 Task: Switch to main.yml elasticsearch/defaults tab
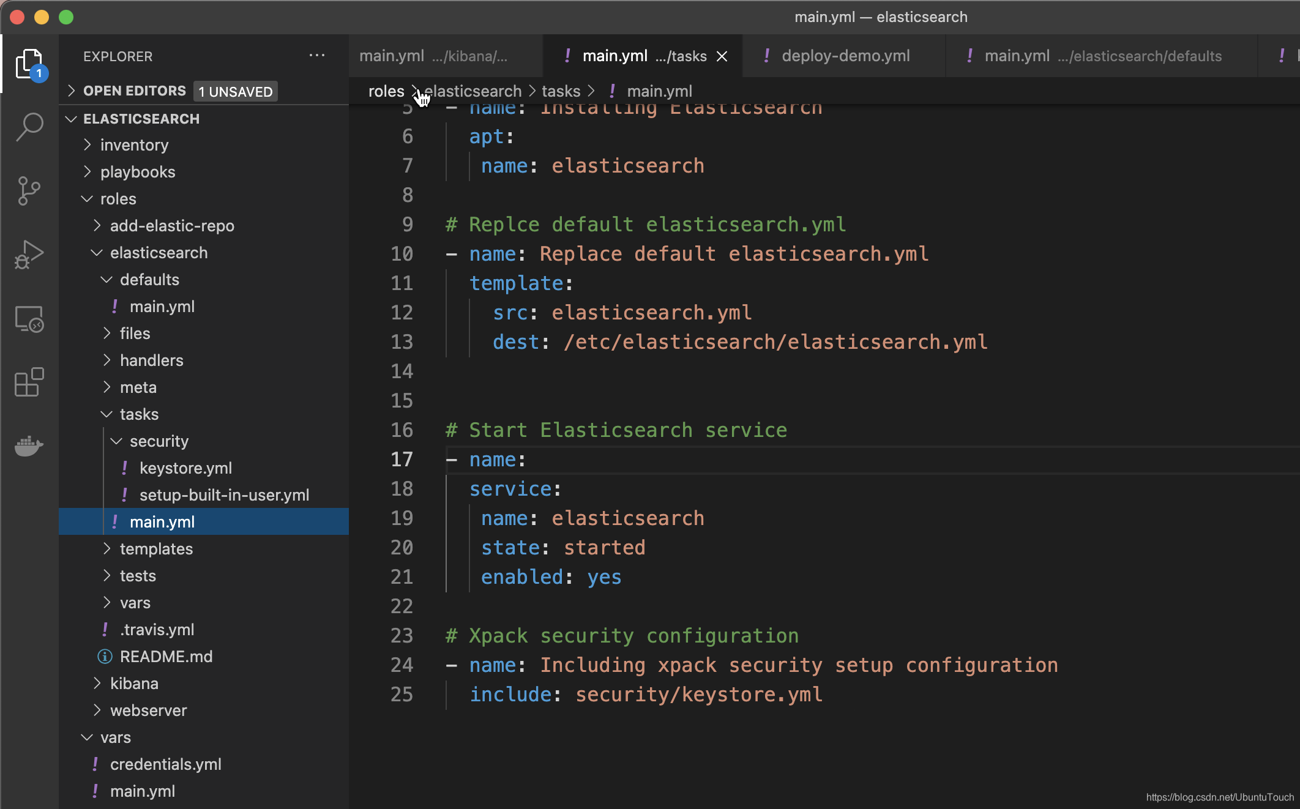pos(1102,56)
